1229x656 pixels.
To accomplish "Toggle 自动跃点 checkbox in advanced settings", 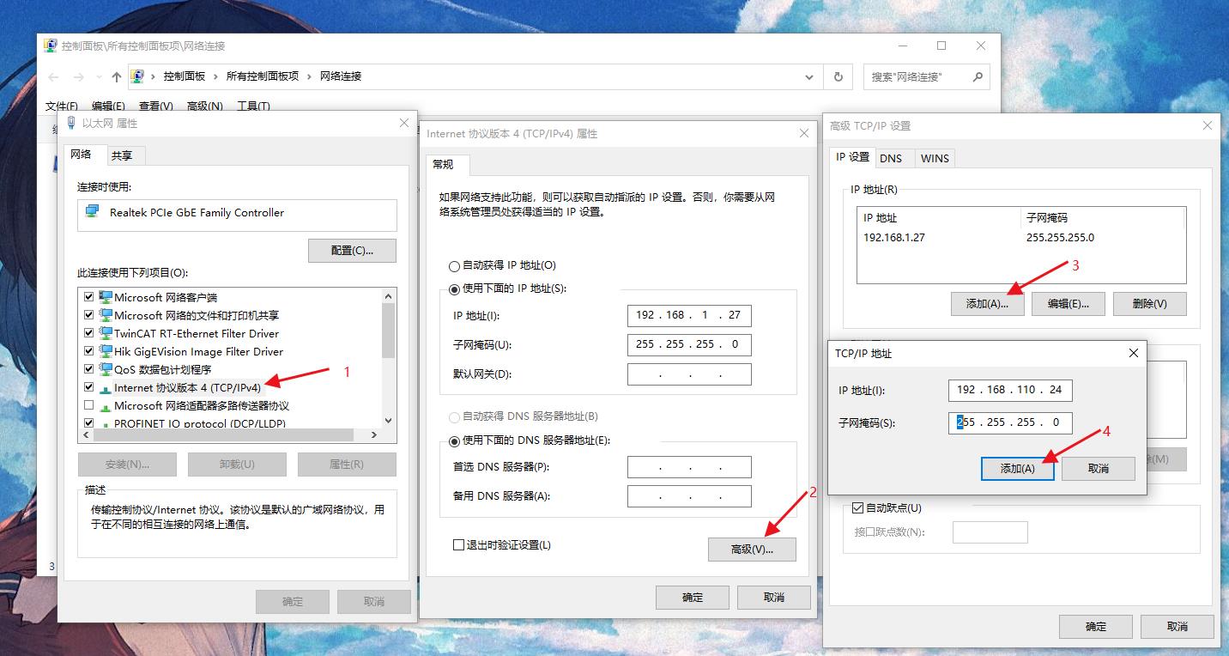I will tap(857, 508).
